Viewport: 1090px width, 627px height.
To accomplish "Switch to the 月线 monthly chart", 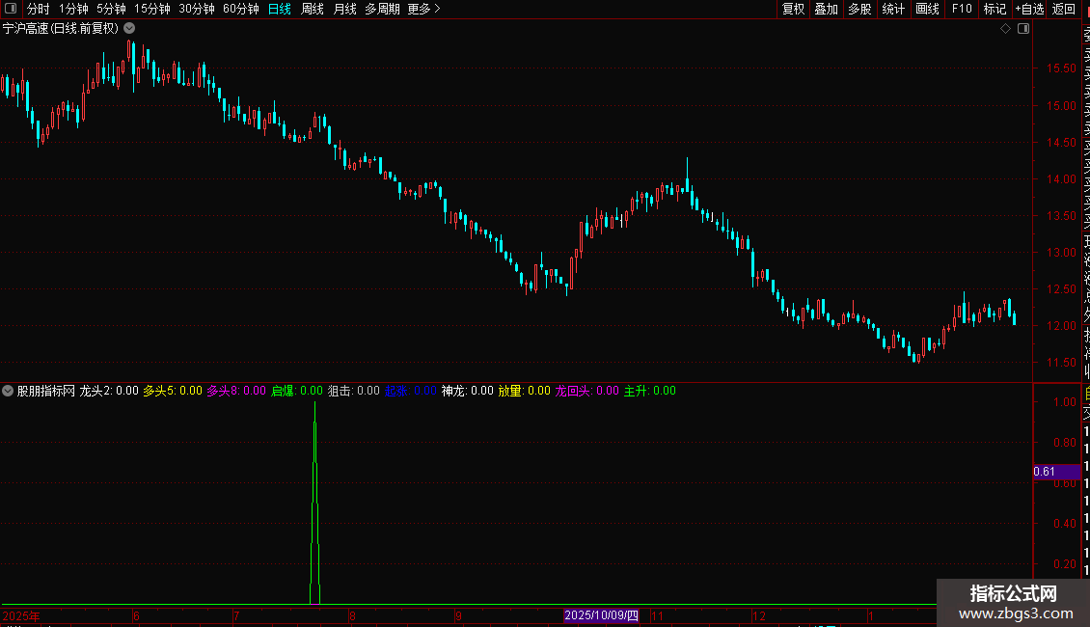I will tap(344, 9).
